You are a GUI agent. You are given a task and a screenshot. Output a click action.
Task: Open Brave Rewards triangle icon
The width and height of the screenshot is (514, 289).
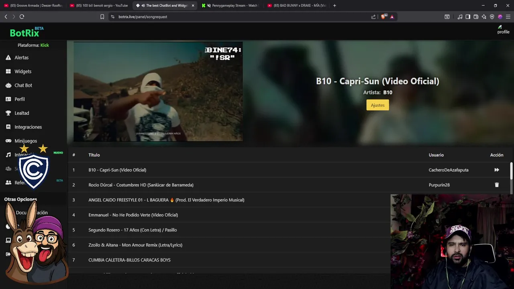[x=392, y=17]
